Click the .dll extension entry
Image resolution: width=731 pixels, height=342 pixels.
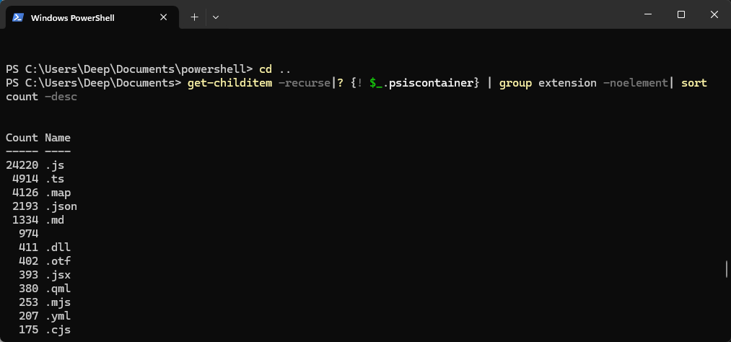[x=58, y=247]
